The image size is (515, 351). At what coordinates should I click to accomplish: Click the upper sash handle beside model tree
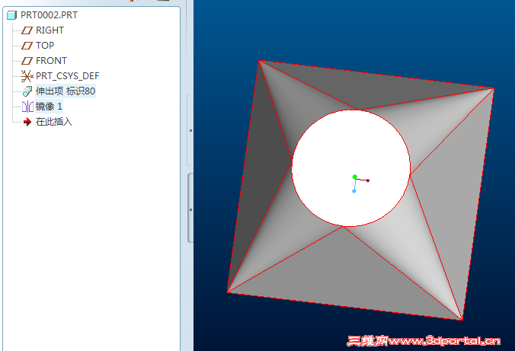point(190,130)
